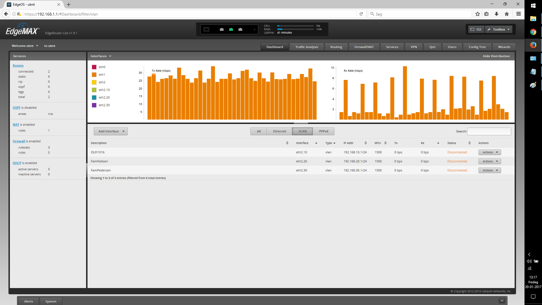542x305 pixels.
Task: Open the Config Tree tab
Action: [477, 47]
